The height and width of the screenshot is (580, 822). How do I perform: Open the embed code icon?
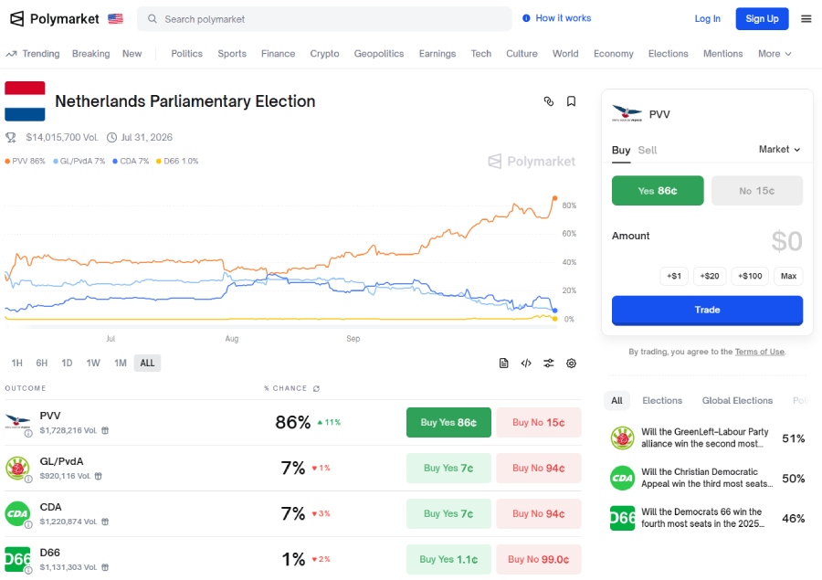(x=526, y=363)
